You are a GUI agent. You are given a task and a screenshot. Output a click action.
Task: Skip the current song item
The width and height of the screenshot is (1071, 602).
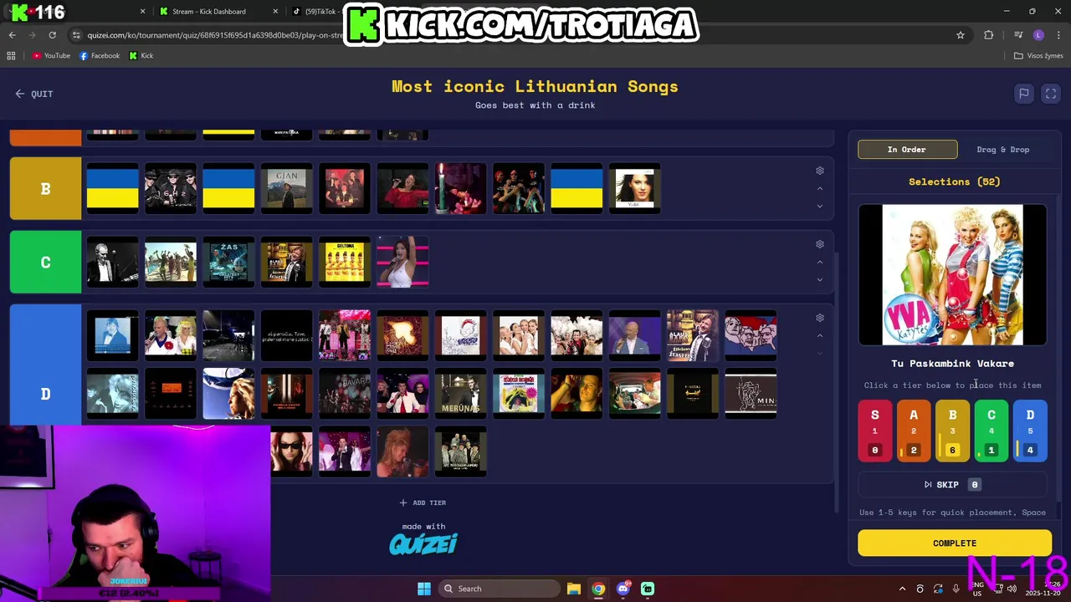click(952, 485)
